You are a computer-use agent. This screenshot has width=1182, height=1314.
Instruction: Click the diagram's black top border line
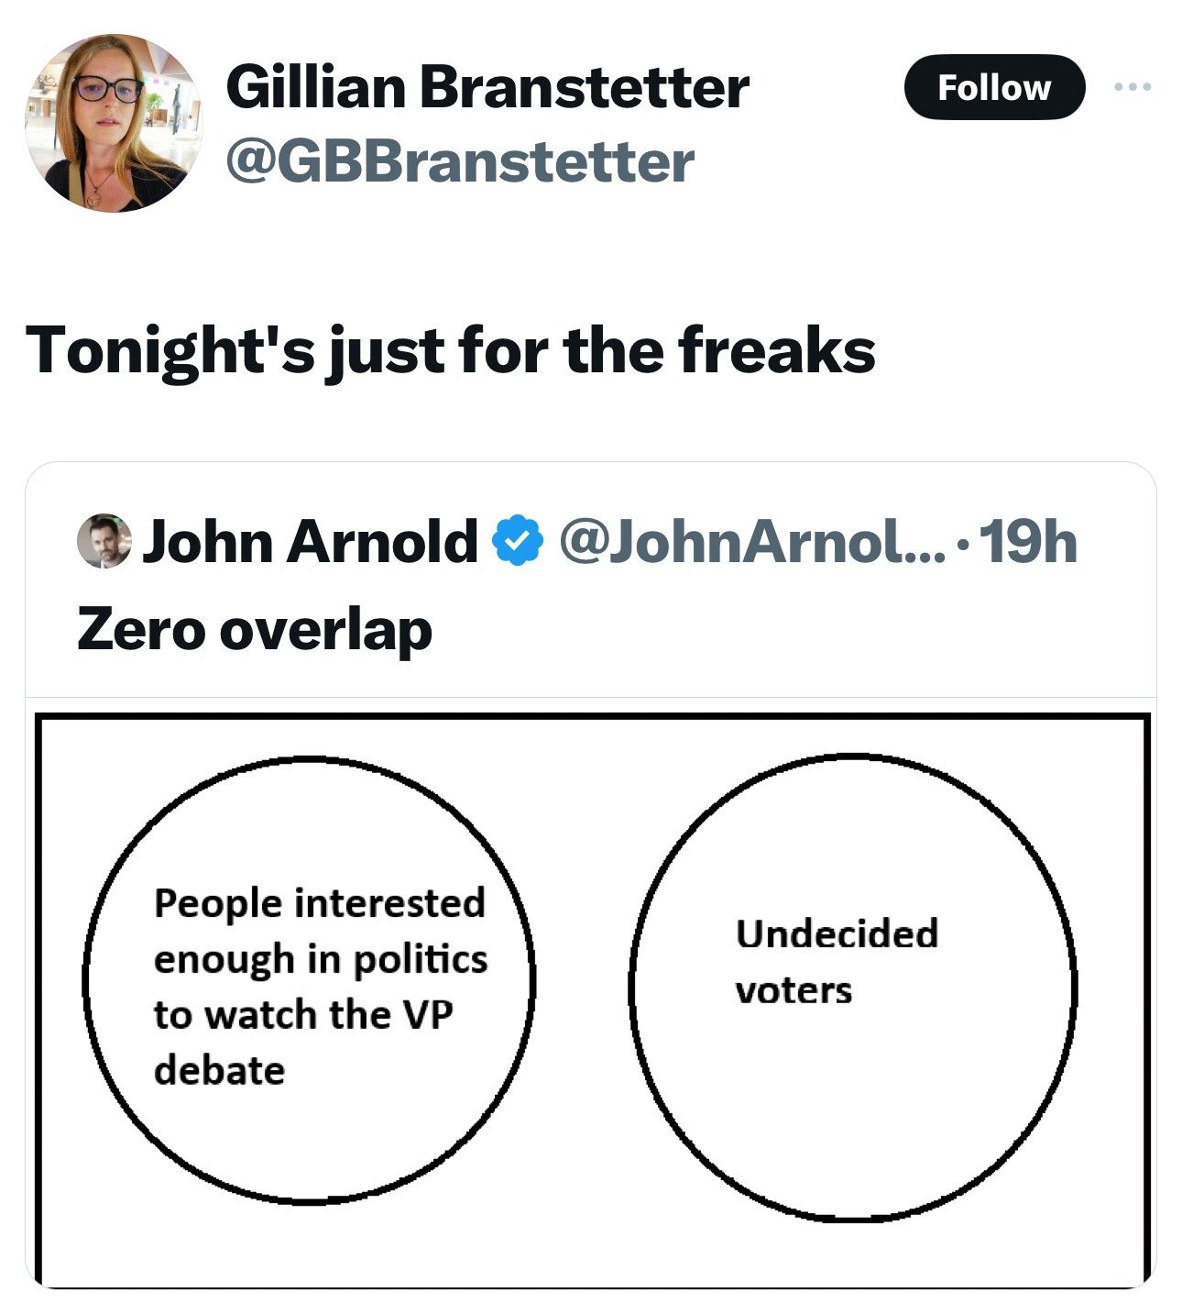(x=592, y=717)
